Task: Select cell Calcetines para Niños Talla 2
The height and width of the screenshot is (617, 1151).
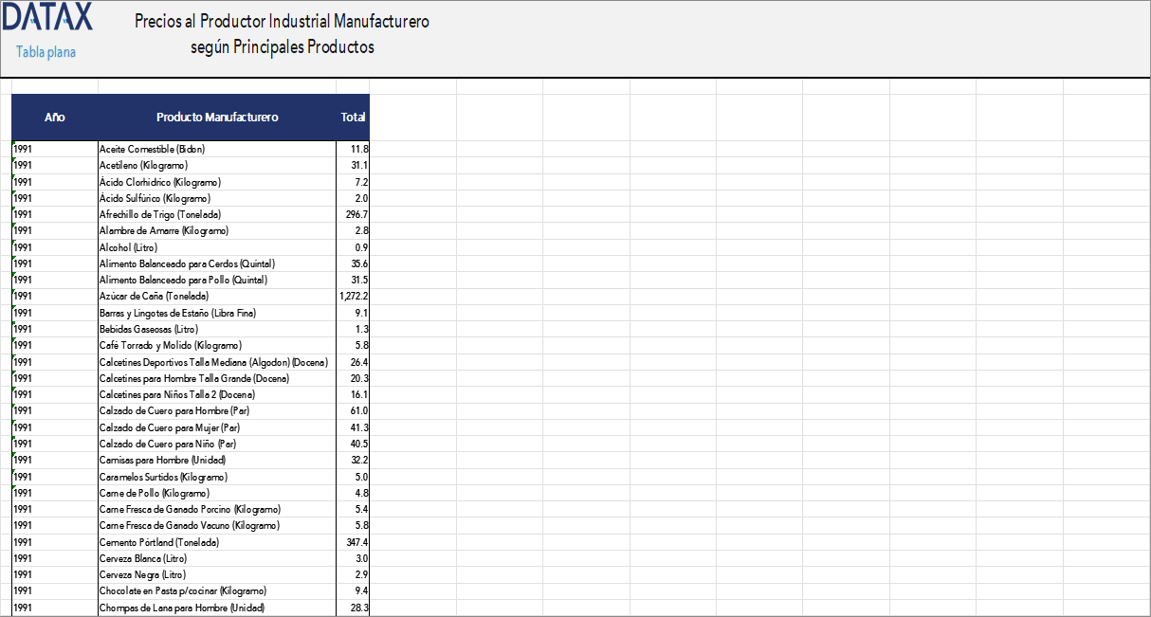Action: pyautogui.click(x=217, y=394)
